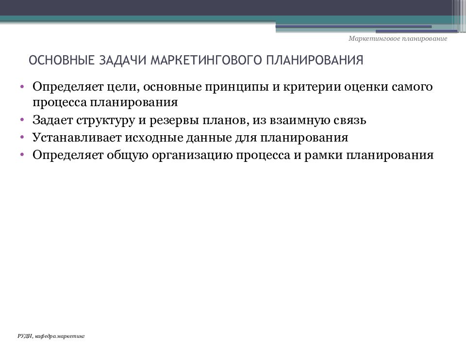Click the line 'процесса планирования'

(x=105, y=102)
